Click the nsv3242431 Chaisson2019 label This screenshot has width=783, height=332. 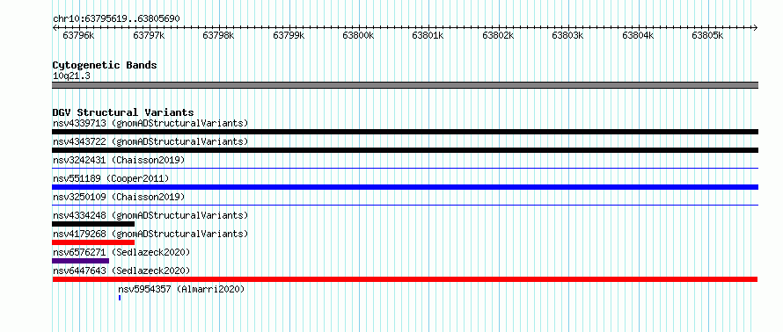coord(119,160)
